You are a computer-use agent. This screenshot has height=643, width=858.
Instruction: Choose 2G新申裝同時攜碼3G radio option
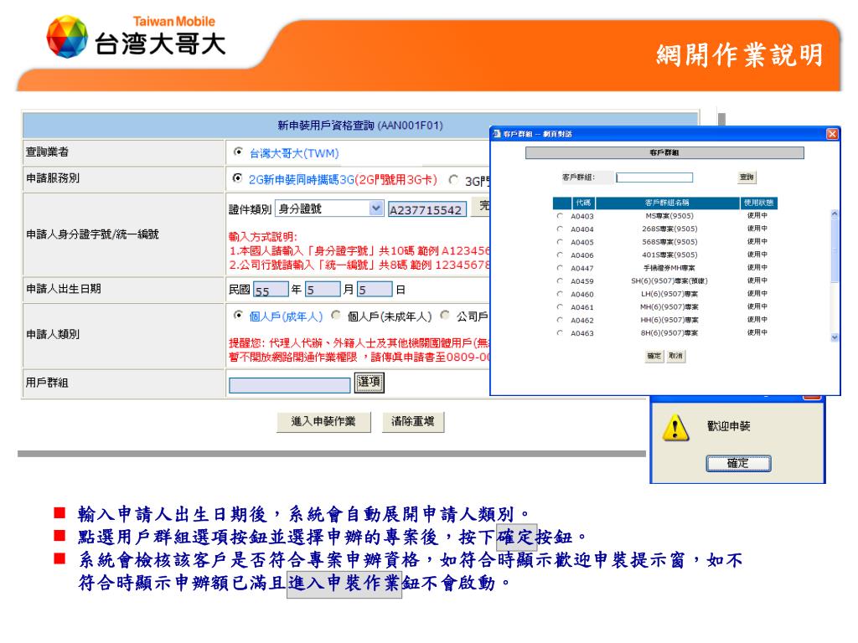tap(237, 178)
